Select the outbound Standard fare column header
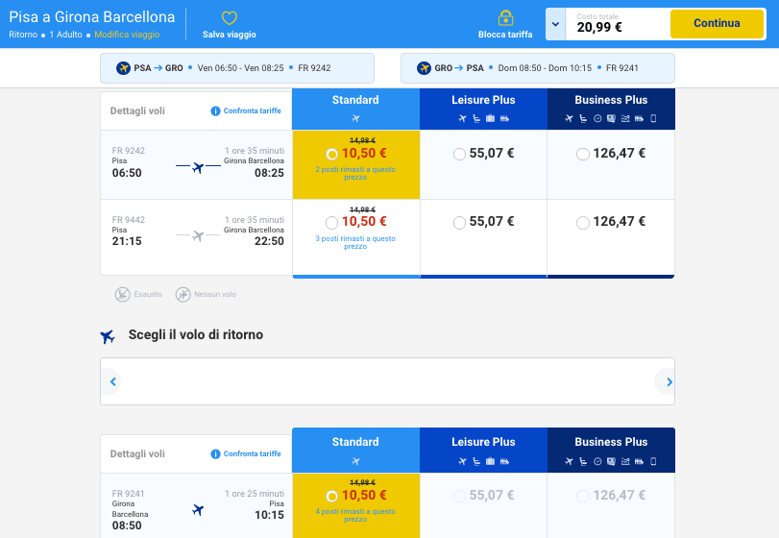779x538 pixels. click(x=355, y=109)
